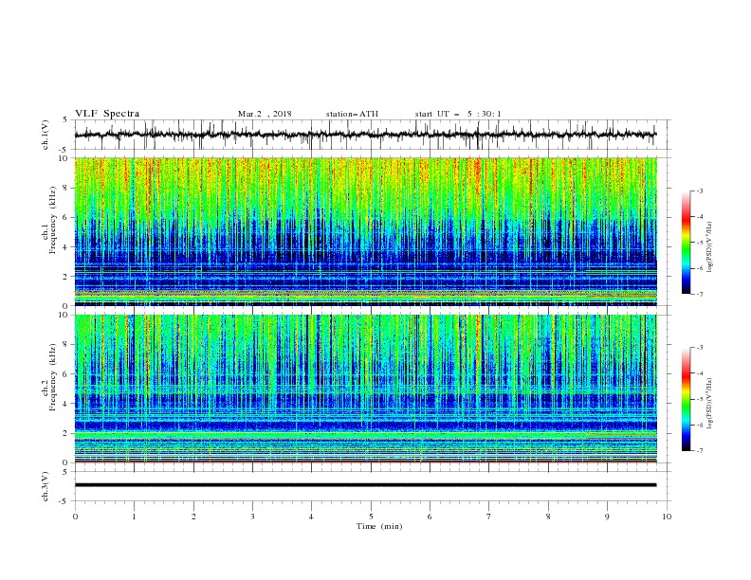Click the "Time (min)" axis title
Viewport: 751px width, 580px height.
379,526
